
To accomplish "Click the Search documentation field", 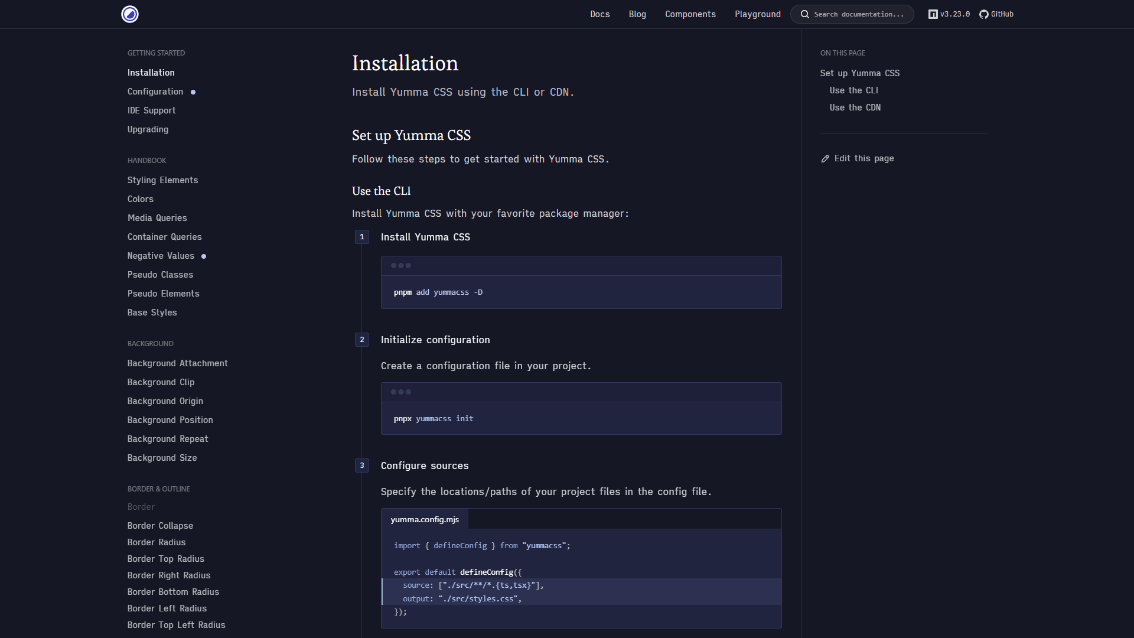I will (853, 14).
